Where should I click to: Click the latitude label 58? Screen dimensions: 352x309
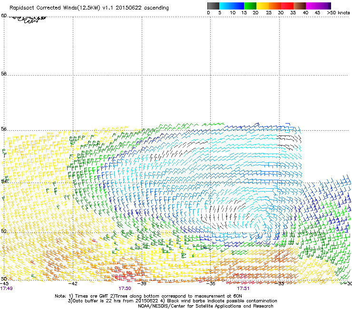coord(4,74)
